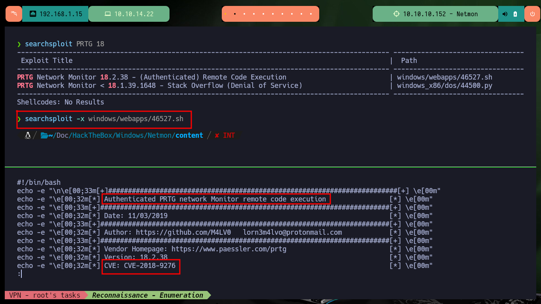Click the battery status icon

tap(515, 14)
